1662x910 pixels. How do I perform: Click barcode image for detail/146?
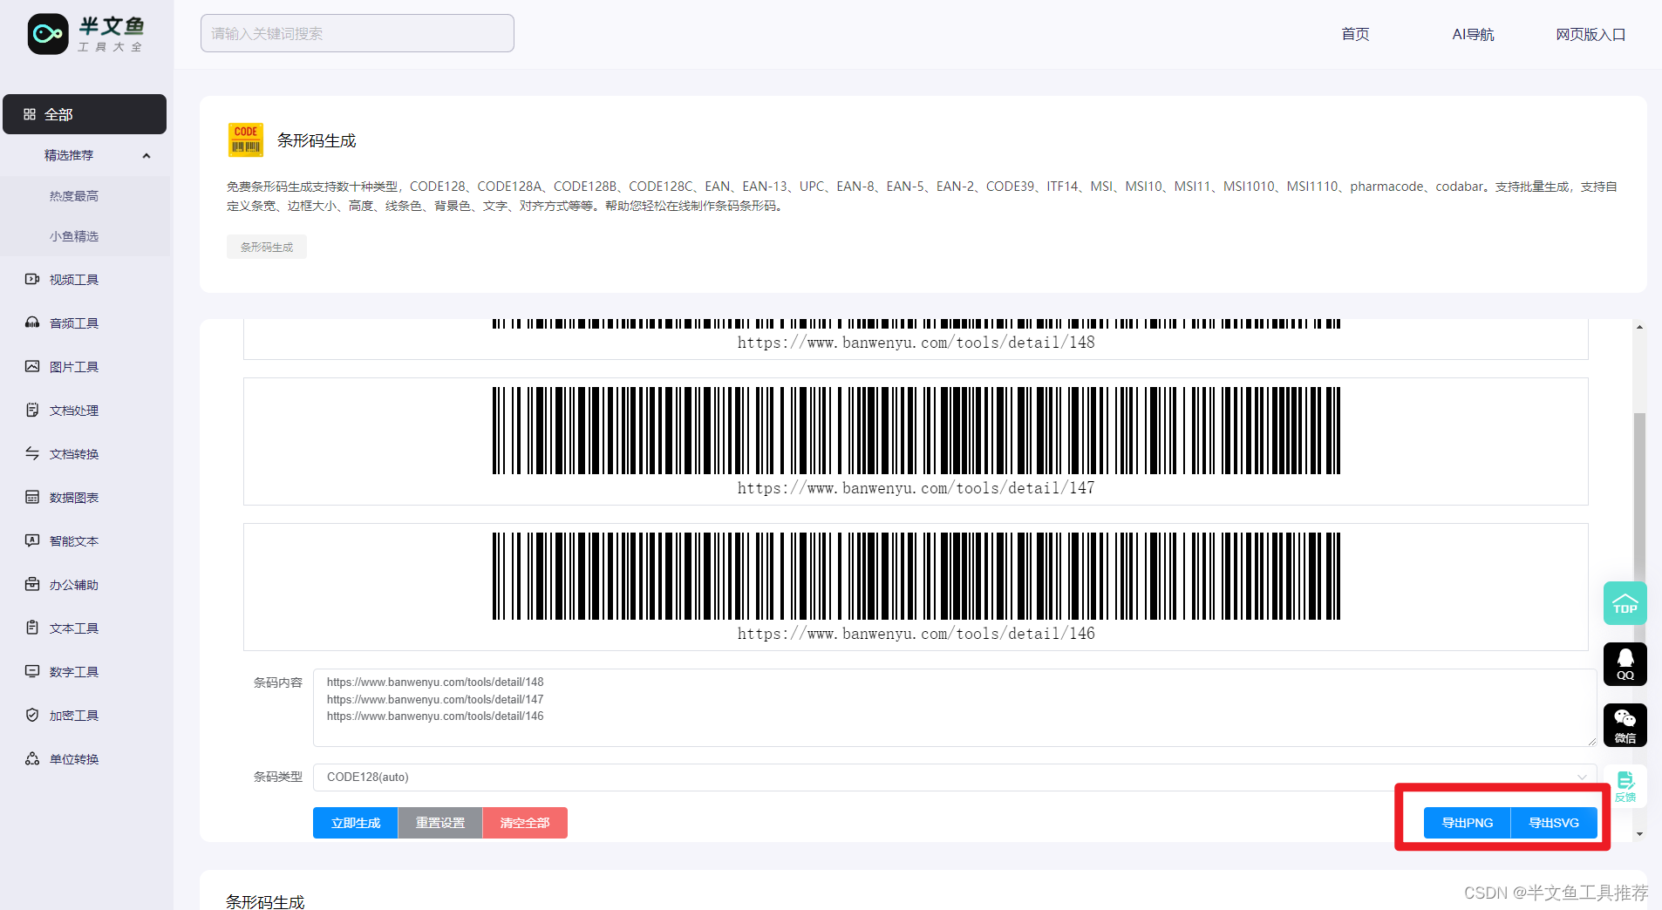(916, 576)
